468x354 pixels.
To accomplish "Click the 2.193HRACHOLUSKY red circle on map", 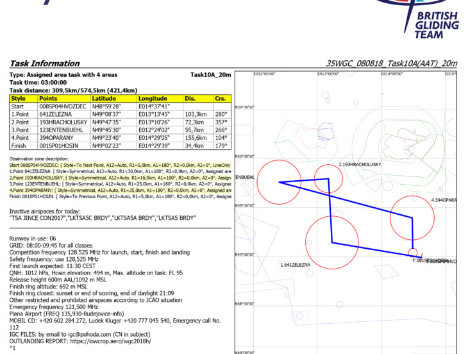I will [328, 179].
